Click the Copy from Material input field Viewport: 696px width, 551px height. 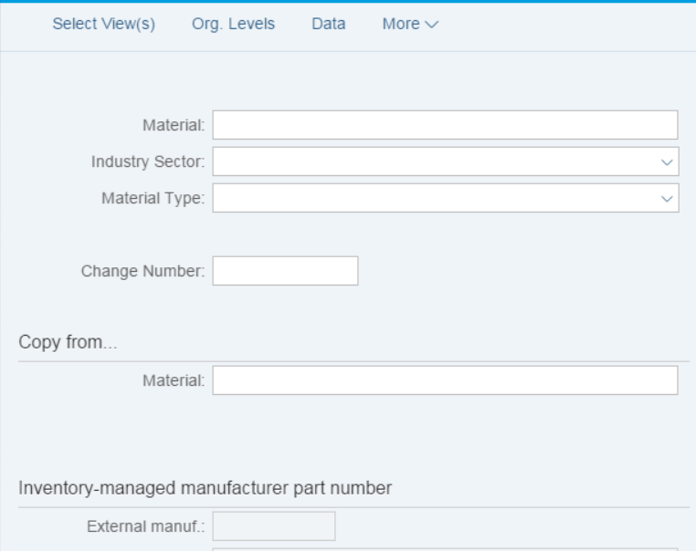coord(445,380)
